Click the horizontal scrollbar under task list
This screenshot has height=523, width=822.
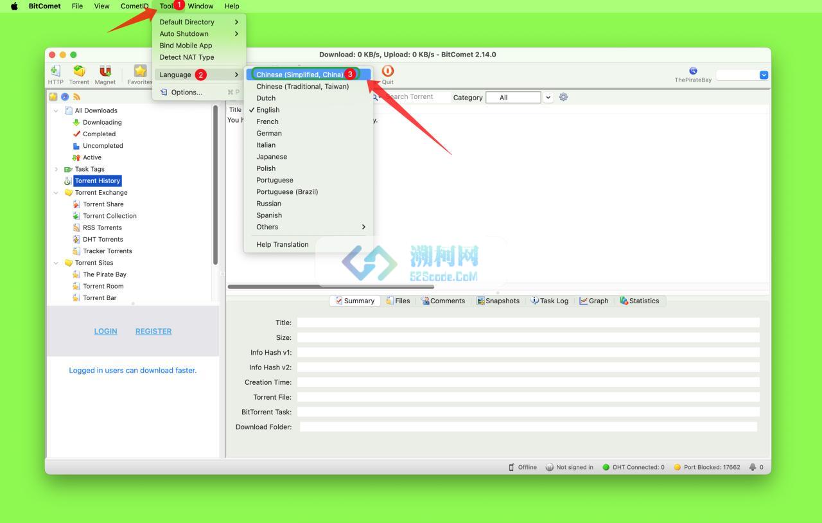[331, 287]
